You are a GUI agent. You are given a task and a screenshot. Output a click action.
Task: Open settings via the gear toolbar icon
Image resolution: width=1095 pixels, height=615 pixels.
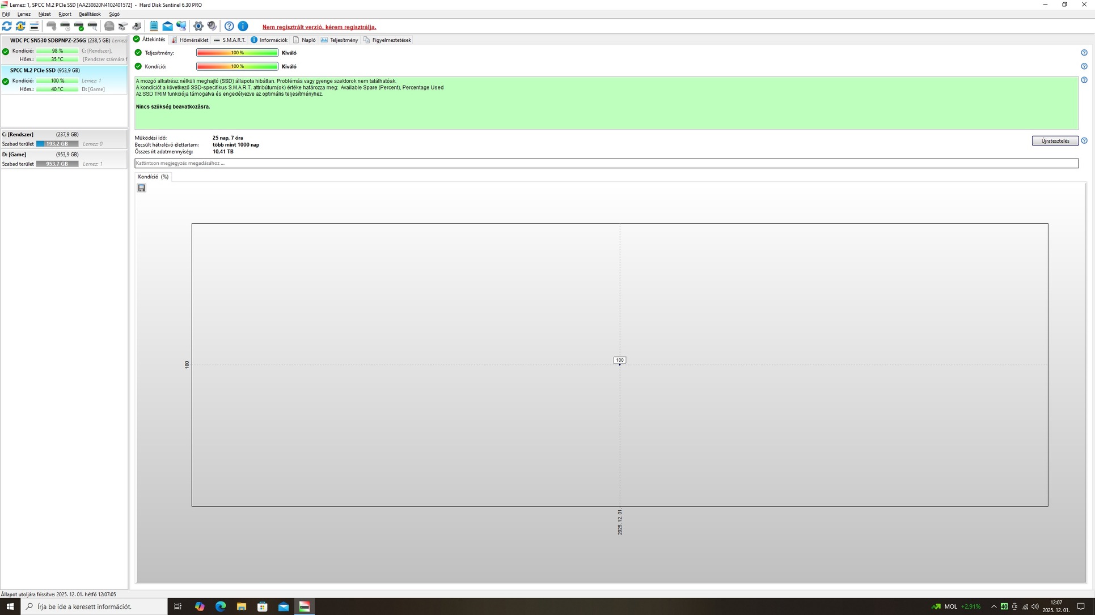pos(198,26)
